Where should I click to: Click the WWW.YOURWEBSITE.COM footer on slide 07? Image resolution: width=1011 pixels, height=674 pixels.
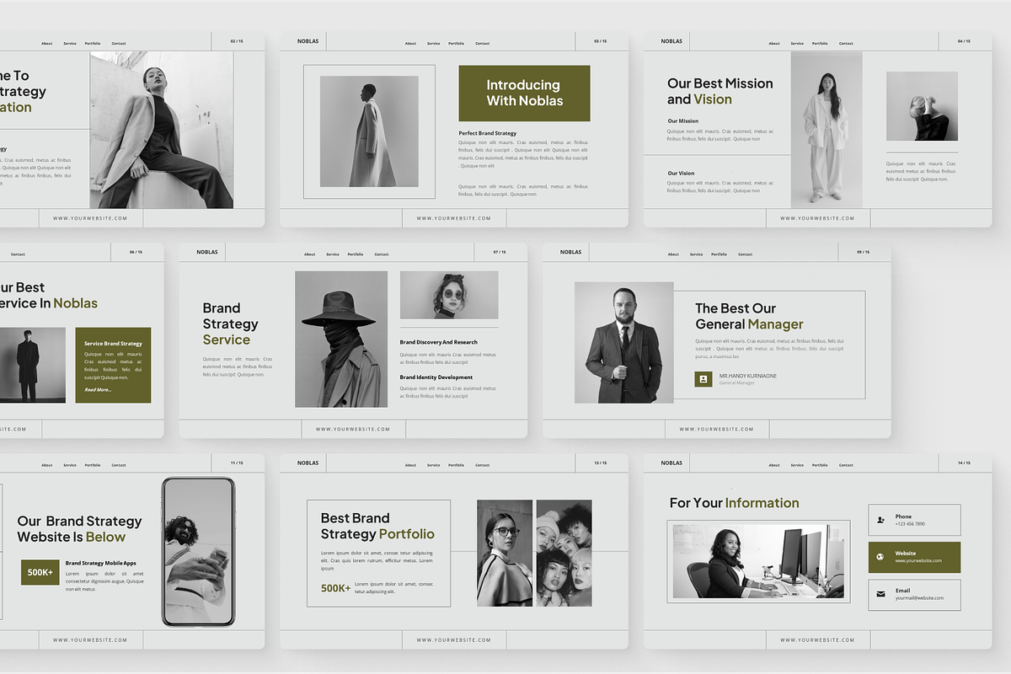click(353, 429)
